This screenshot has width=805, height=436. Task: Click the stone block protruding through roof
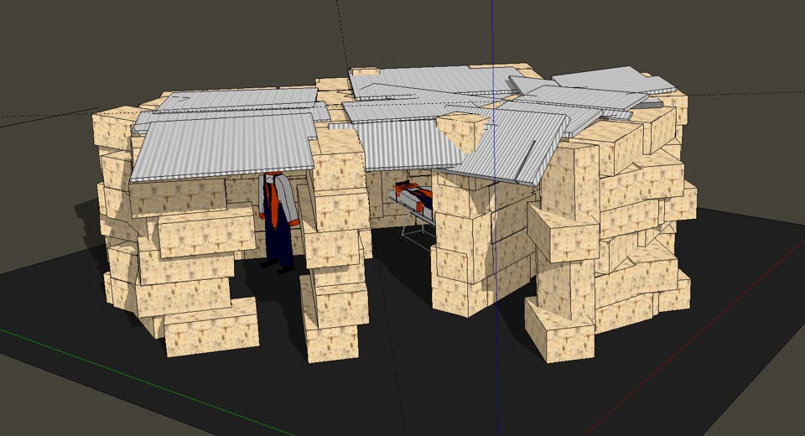(x=461, y=130)
